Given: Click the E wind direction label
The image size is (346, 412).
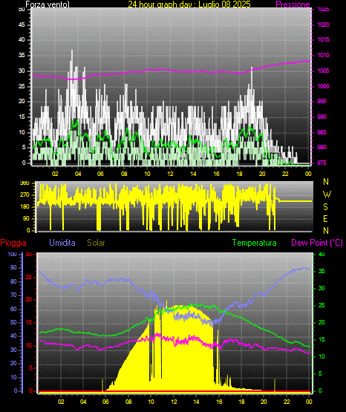Looking at the screenshot, I should tap(325, 218).
